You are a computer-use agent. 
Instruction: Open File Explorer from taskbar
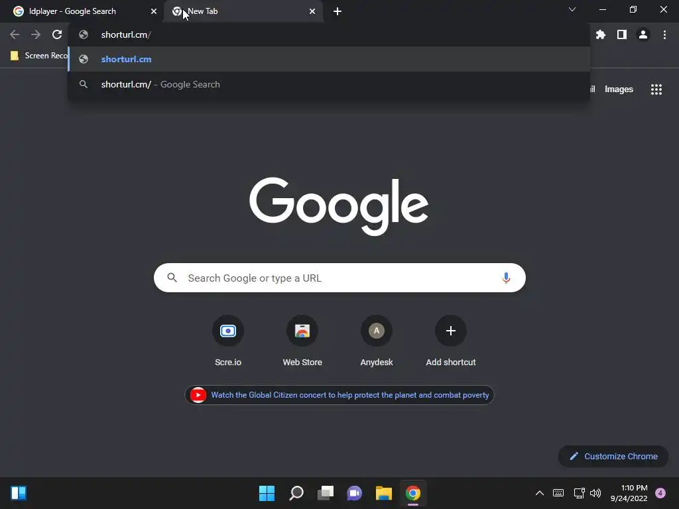tap(384, 493)
